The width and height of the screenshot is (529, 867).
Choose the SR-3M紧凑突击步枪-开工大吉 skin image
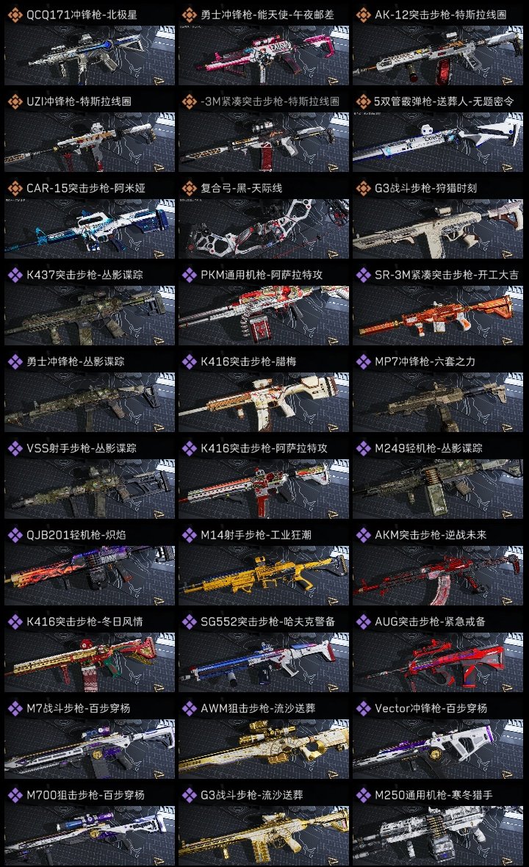438,316
